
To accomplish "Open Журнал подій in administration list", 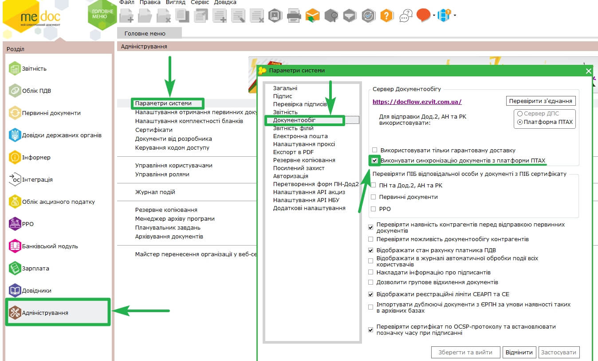I will point(155,192).
